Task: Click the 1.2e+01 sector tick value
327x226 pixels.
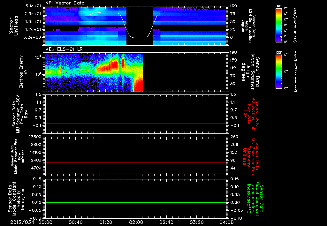Action: (x=33, y=30)
